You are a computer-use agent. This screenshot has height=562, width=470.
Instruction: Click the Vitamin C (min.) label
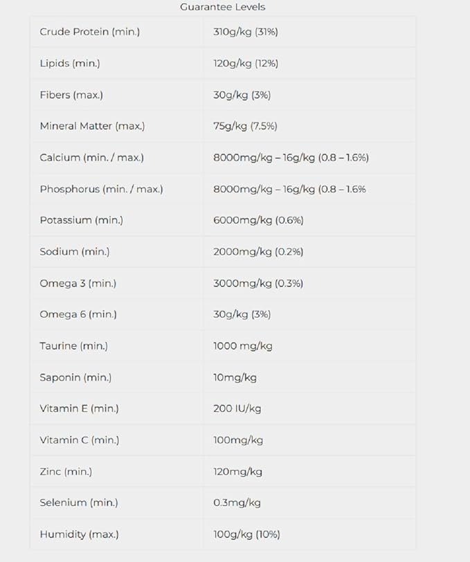tap(79, 440)
